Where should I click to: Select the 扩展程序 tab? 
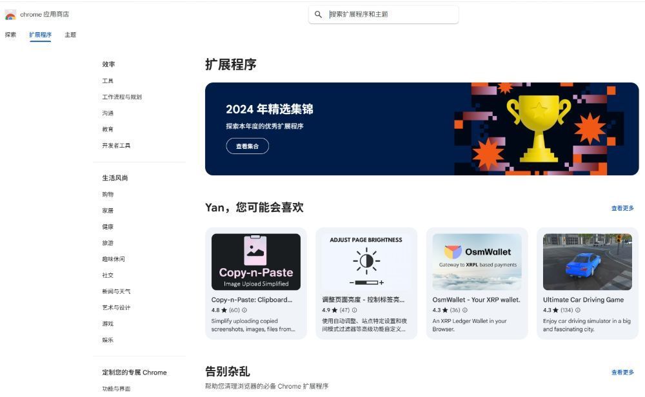40,35
